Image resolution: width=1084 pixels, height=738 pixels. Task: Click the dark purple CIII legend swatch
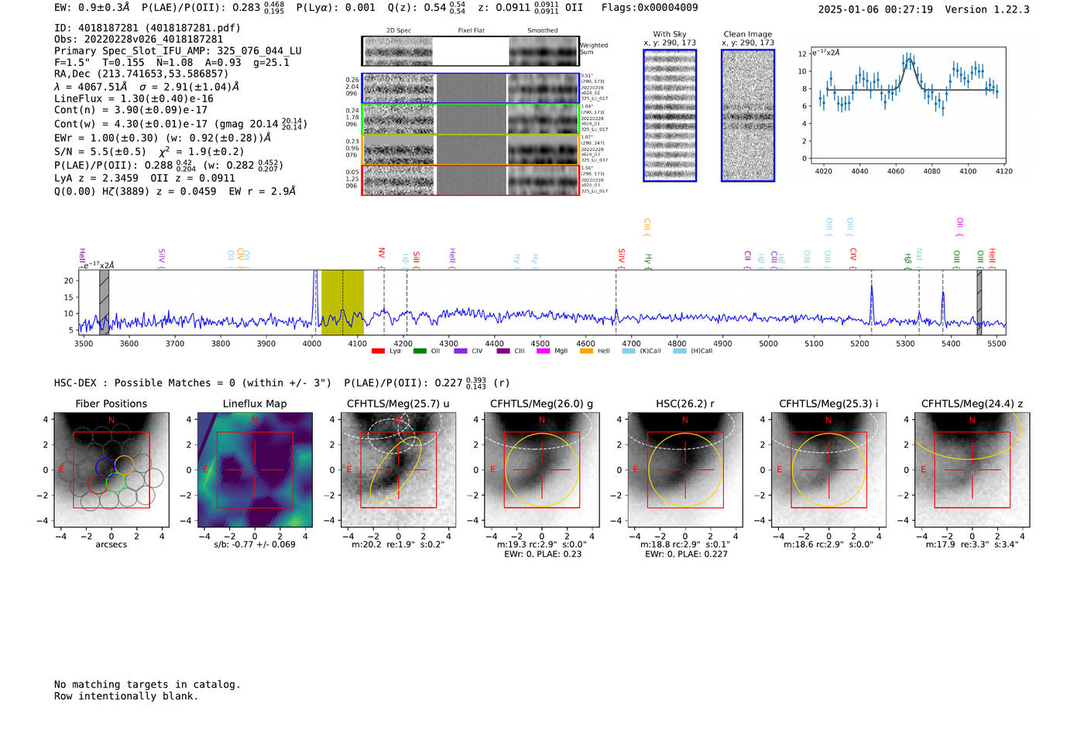click(x=503, y=351)
